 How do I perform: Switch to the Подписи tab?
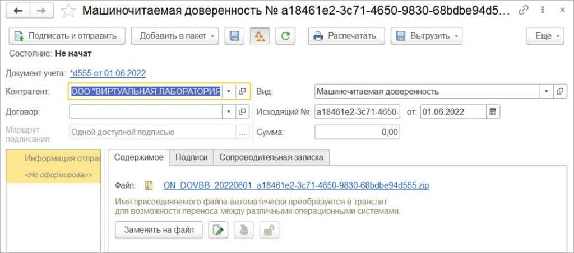tap(191, 157)
